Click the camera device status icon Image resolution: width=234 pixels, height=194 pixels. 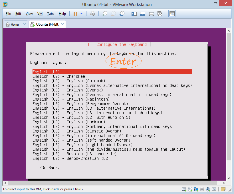click(x=214, y=189)
